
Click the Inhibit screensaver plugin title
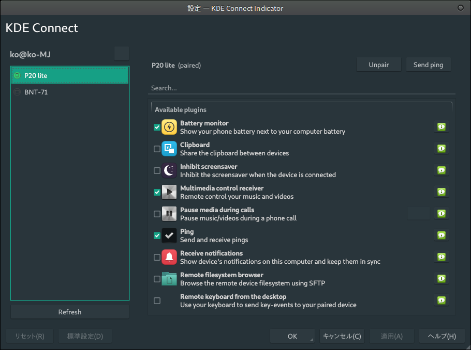209,167
